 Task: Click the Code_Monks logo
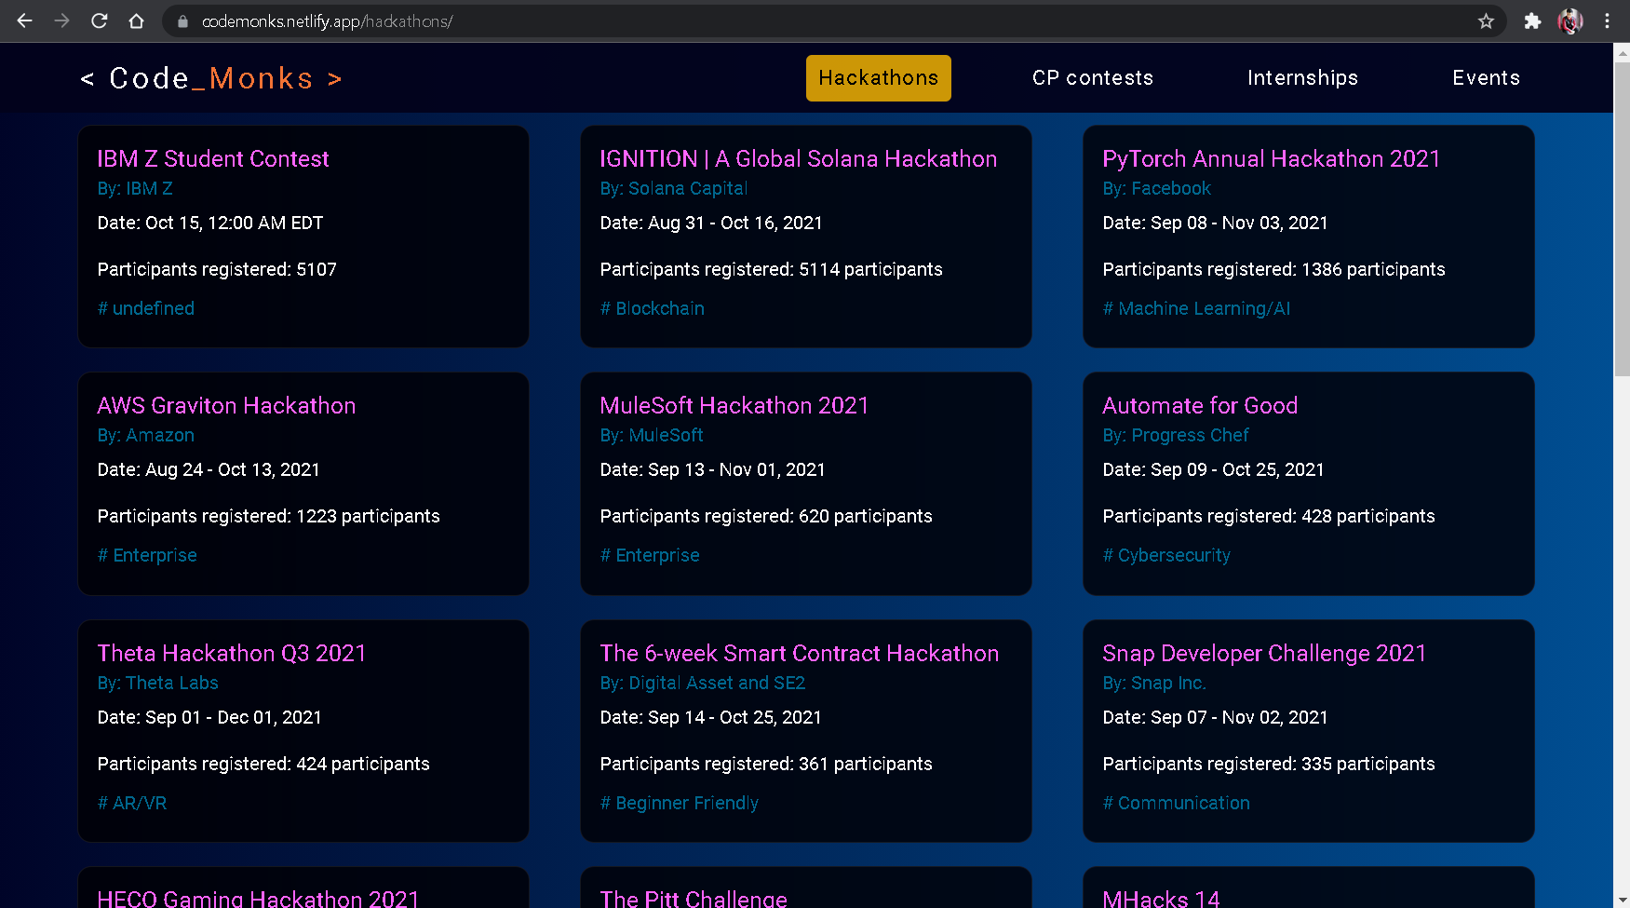coord(211,78)
